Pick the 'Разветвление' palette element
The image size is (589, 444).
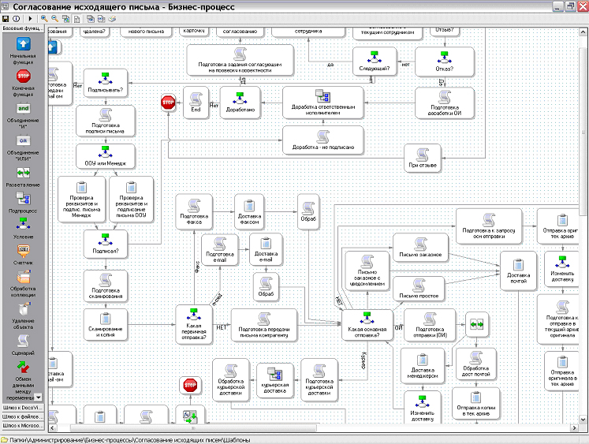pyautogui.click(x=24, y=172)
